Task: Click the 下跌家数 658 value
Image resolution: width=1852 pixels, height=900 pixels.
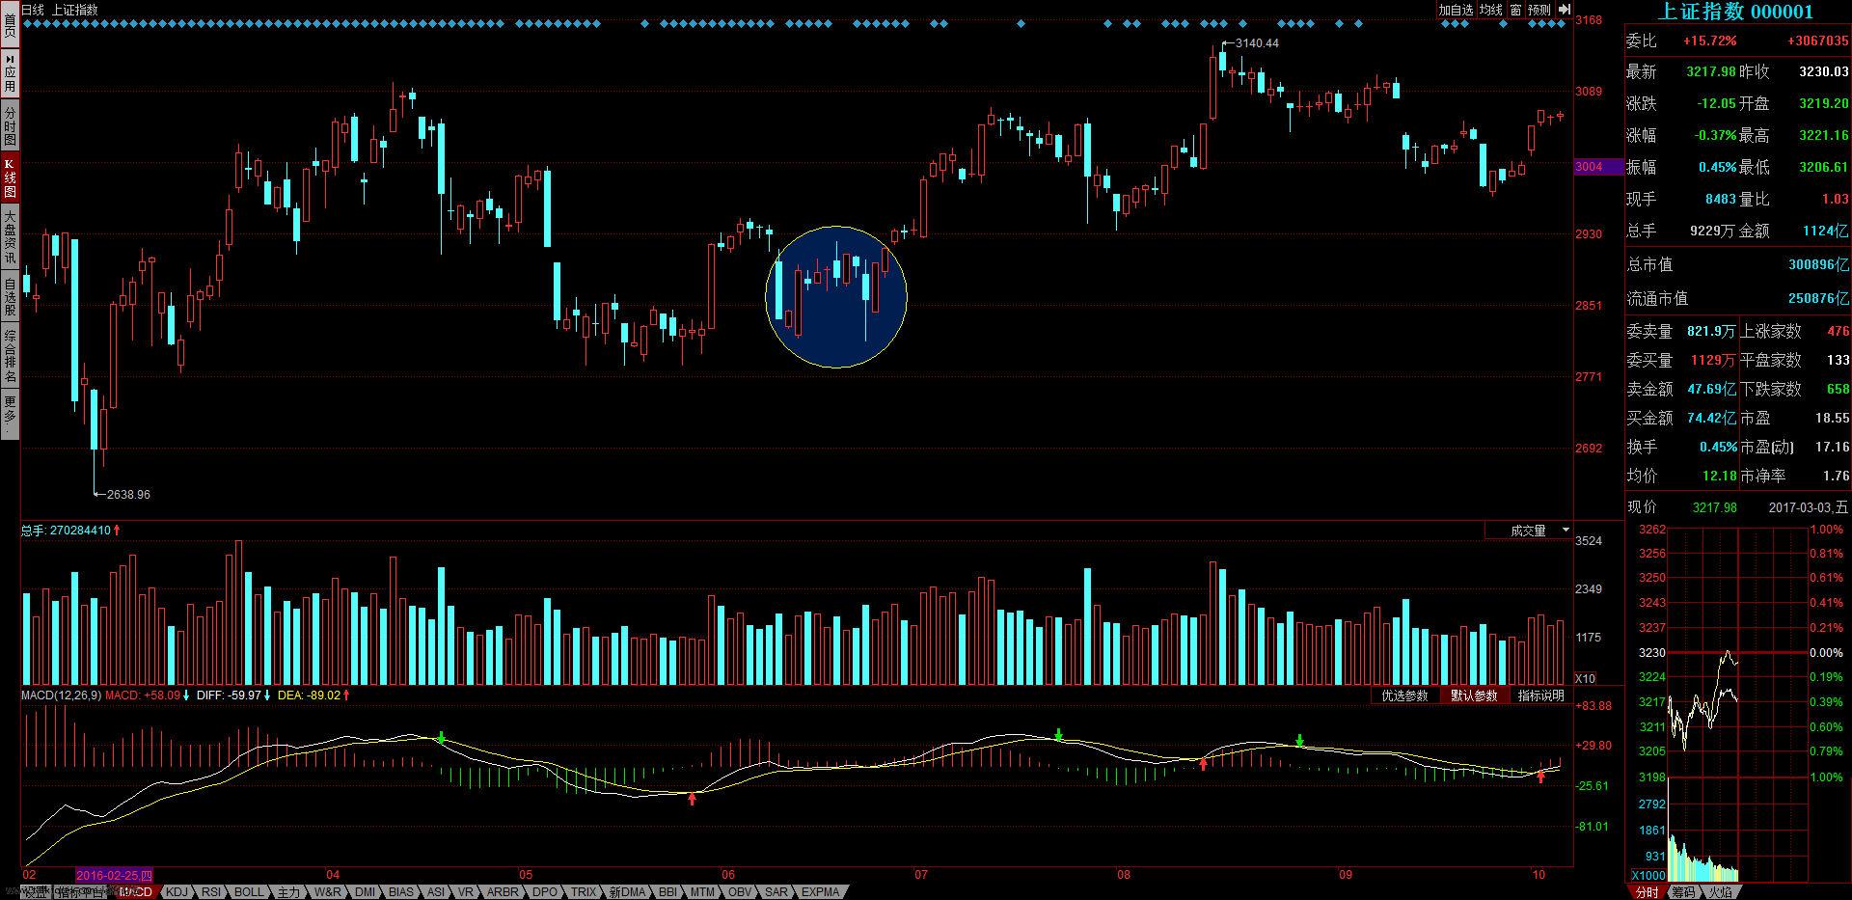Action: pos(1838,390)
